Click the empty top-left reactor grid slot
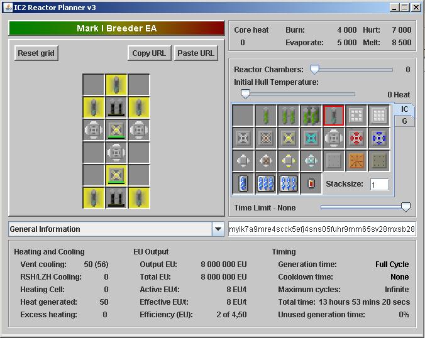Screen dimensions: 425x338 point(94,85)
